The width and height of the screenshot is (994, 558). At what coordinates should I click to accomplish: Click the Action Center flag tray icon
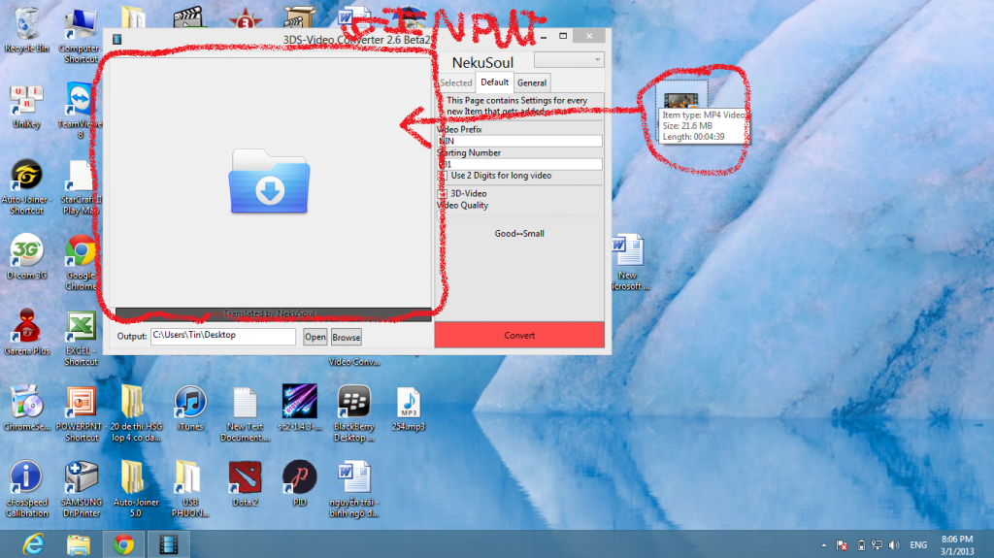click(842, 544)
